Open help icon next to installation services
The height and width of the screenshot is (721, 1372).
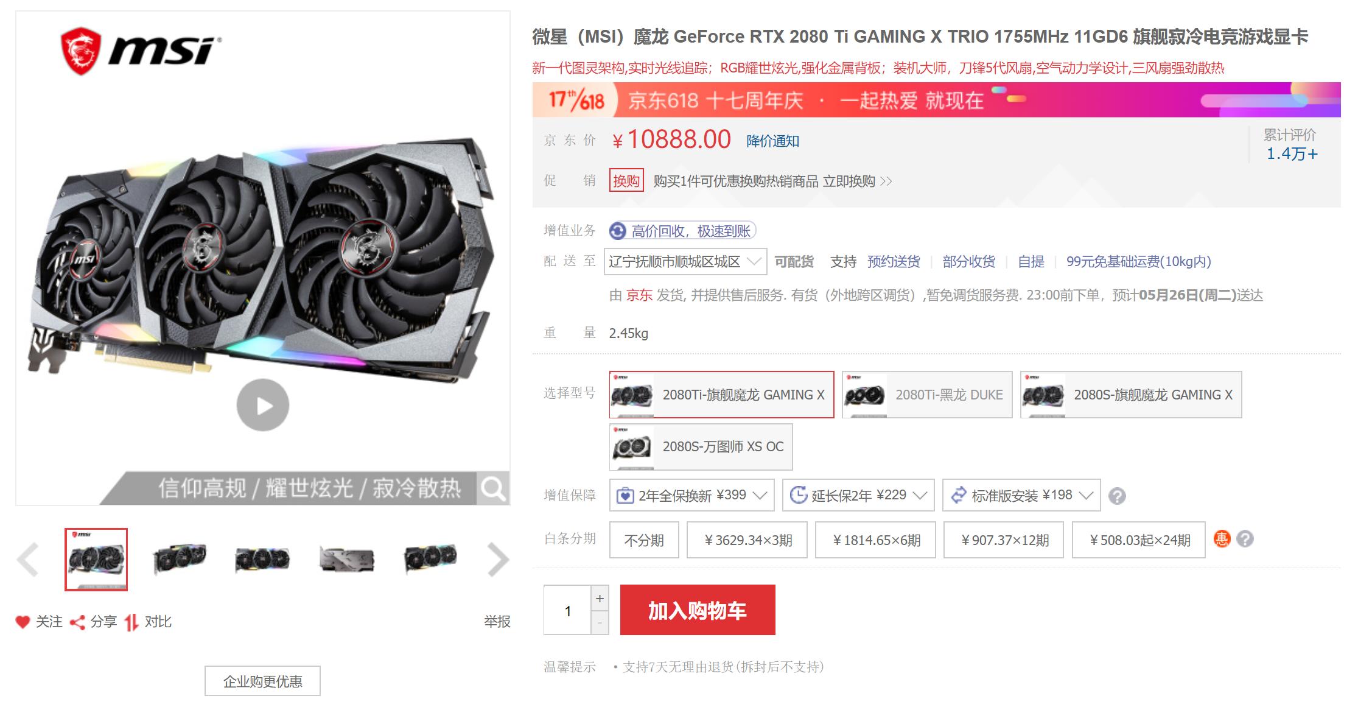click(x=1117, y=496)
